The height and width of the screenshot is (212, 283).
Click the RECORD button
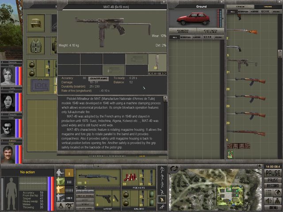(x=273, y=185)
